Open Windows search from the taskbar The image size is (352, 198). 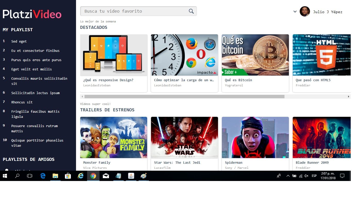(x=17, y=176)
